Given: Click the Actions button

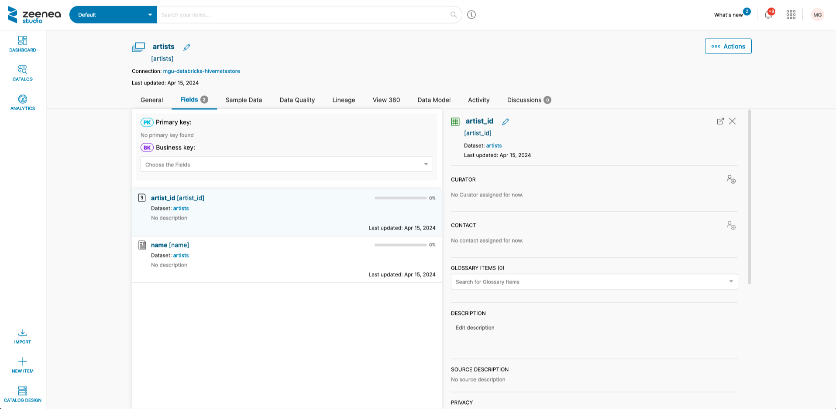Looking at the screenshot, I should (x=728, y=46).
